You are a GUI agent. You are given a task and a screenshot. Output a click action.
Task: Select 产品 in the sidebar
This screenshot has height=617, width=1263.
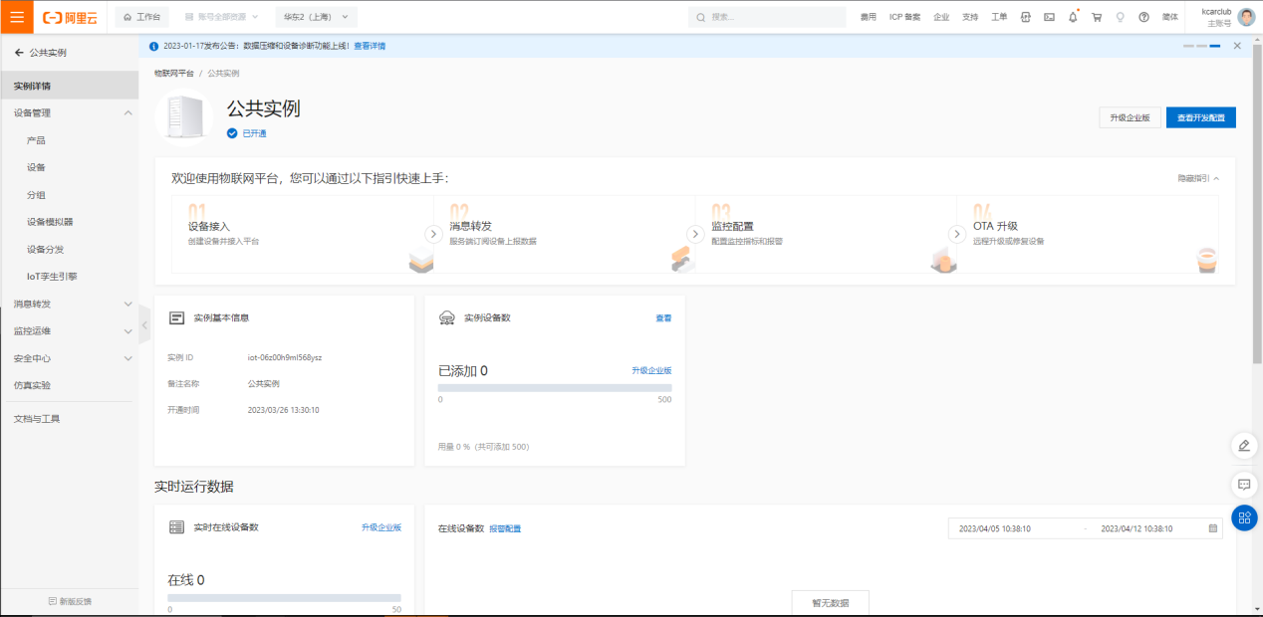[36, 140]
